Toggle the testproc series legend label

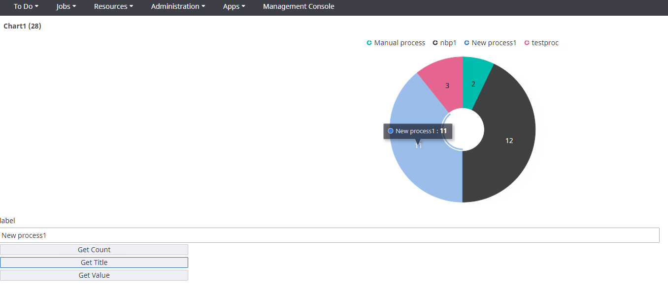[x=545, y=43]
